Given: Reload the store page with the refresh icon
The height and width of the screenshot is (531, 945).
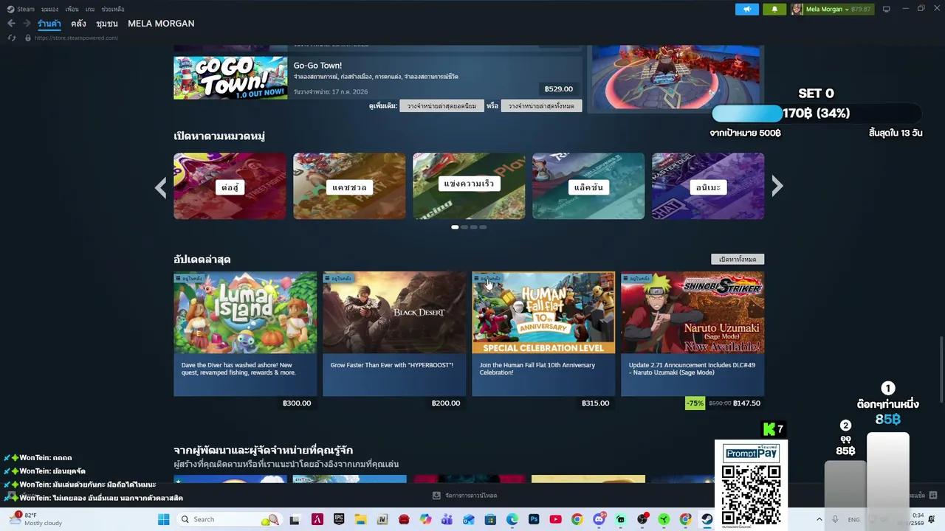Looking at the screenshot, I should pyautogui.click(x=11, y=38).
